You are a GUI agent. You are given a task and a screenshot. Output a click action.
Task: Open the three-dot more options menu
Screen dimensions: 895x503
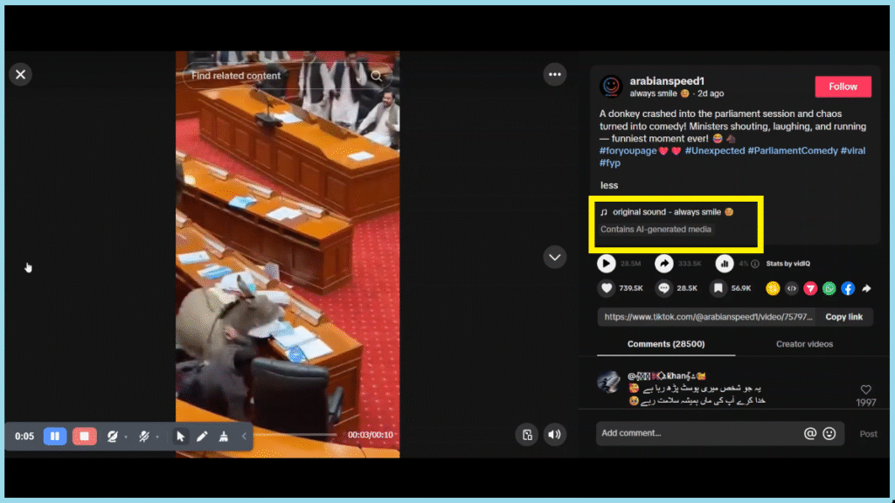pos(555,75)
